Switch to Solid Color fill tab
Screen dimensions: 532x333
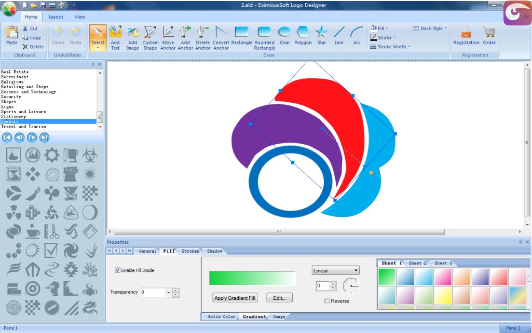pyautogui.click(x=221, y=317)
